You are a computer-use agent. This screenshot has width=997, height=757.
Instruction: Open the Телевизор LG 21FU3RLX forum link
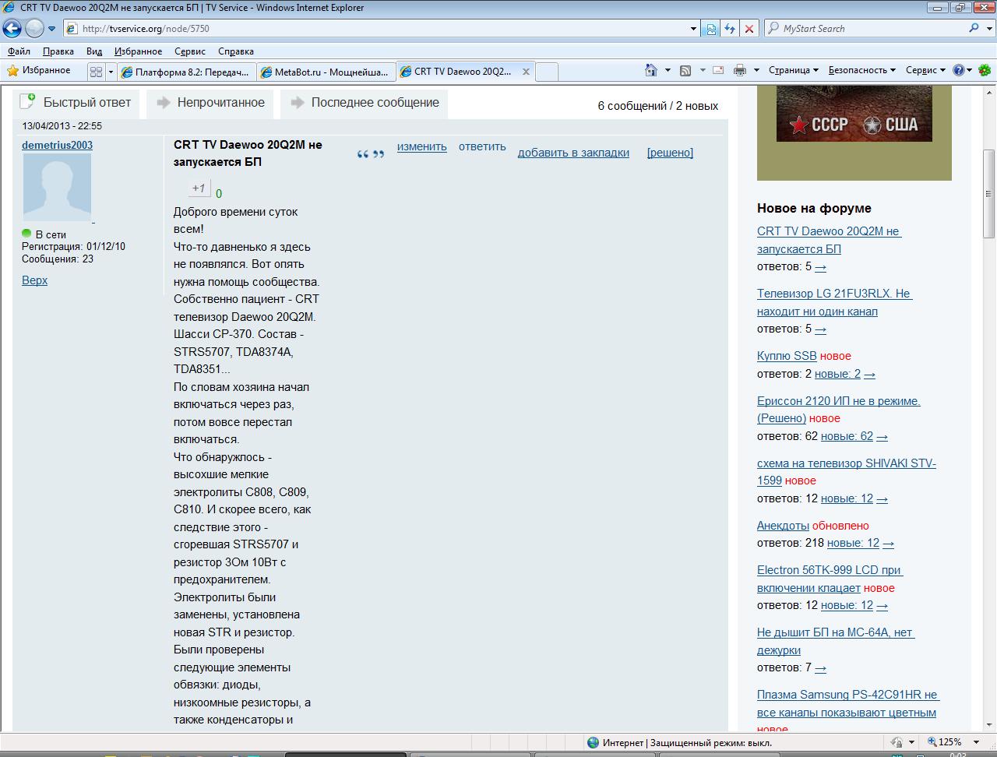click(833, 302)
